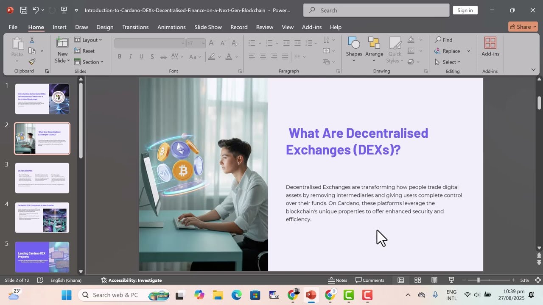
Task: Toggle text Shadow
Action: pos(152,57)
